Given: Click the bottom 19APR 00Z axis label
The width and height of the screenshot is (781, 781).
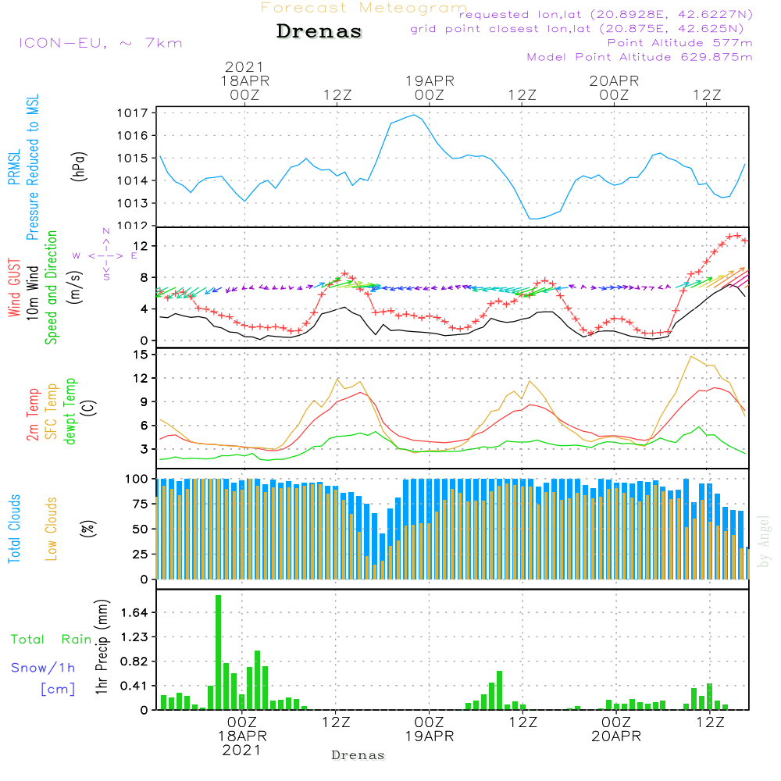Looking at the screenshot, I should pos(430,729).
